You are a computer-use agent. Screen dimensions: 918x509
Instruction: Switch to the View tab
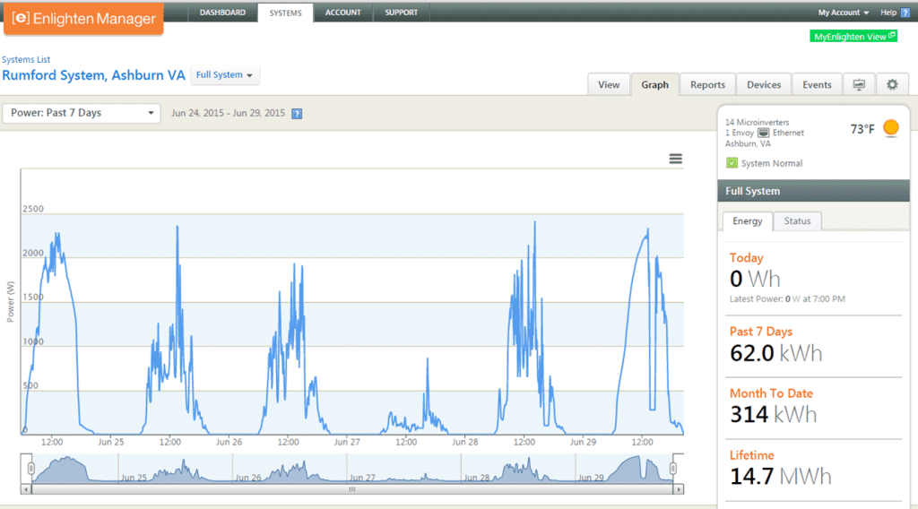(x=609, y=85)
